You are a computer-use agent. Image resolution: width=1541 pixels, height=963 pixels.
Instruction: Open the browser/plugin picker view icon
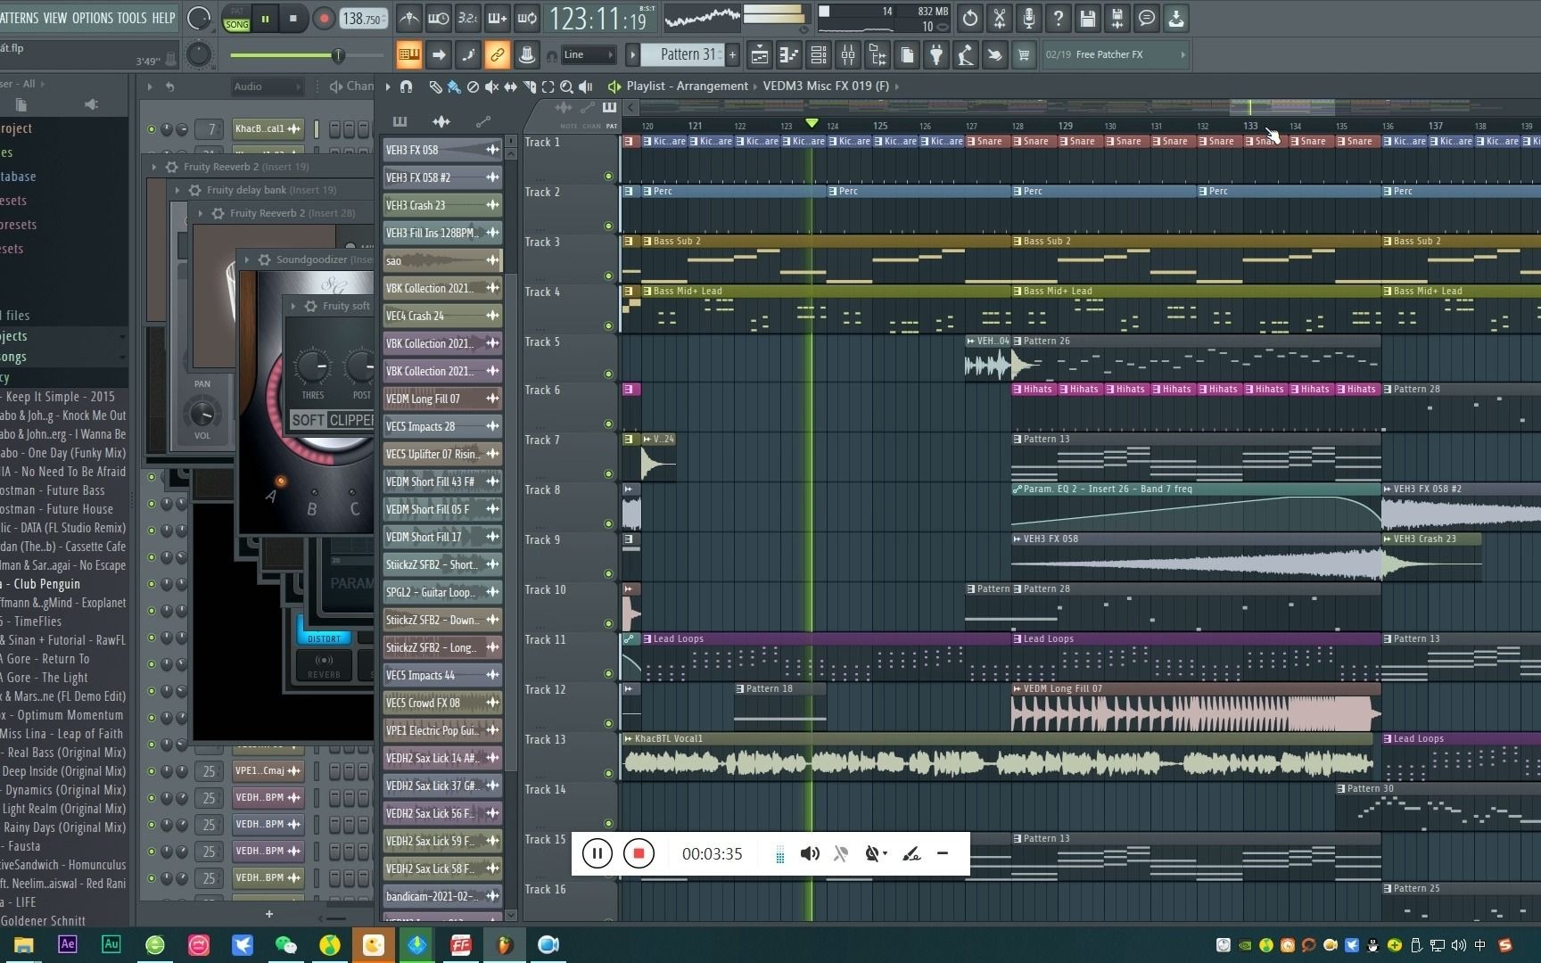[x=878, y=55]
